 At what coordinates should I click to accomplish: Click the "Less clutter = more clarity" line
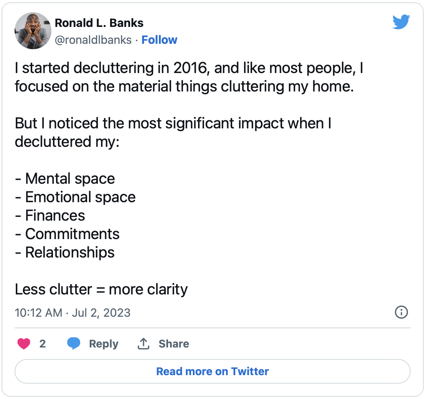101,289
